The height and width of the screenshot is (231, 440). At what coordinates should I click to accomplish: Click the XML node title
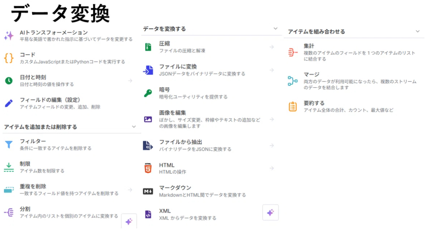[x=165, y=211]
